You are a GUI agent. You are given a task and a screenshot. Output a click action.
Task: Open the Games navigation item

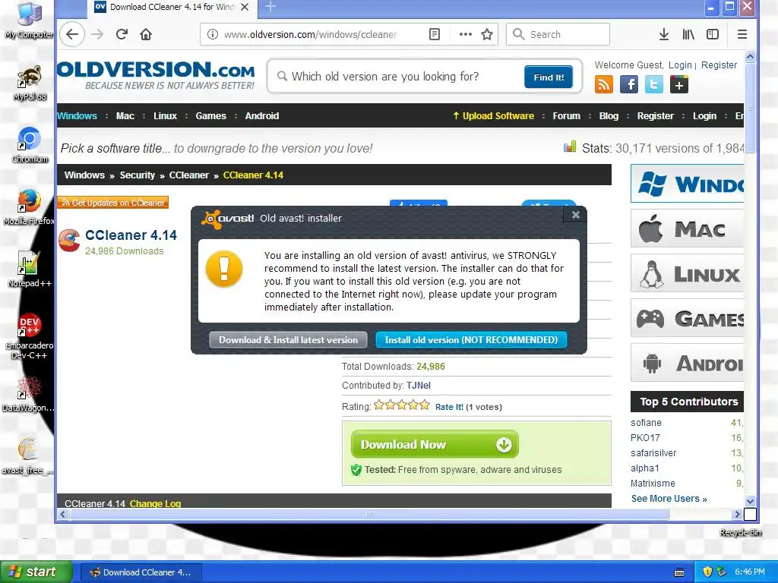click(x=211, y=116)
